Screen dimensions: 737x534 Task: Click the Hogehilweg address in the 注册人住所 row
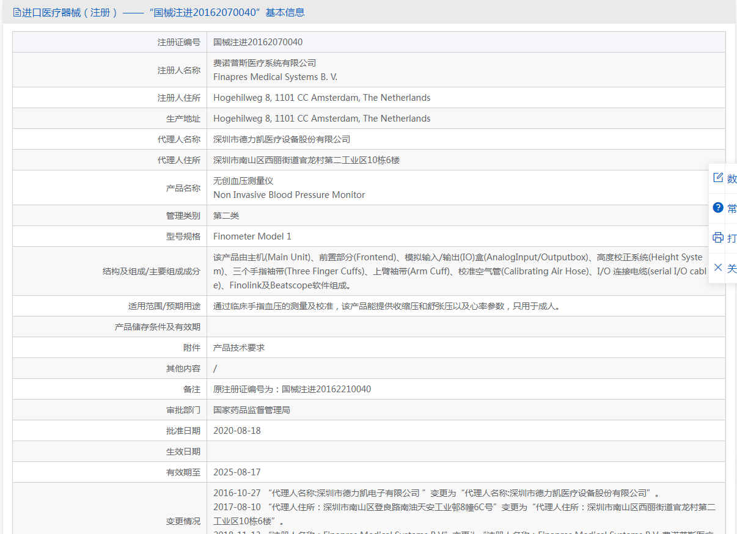click(321, 98)
